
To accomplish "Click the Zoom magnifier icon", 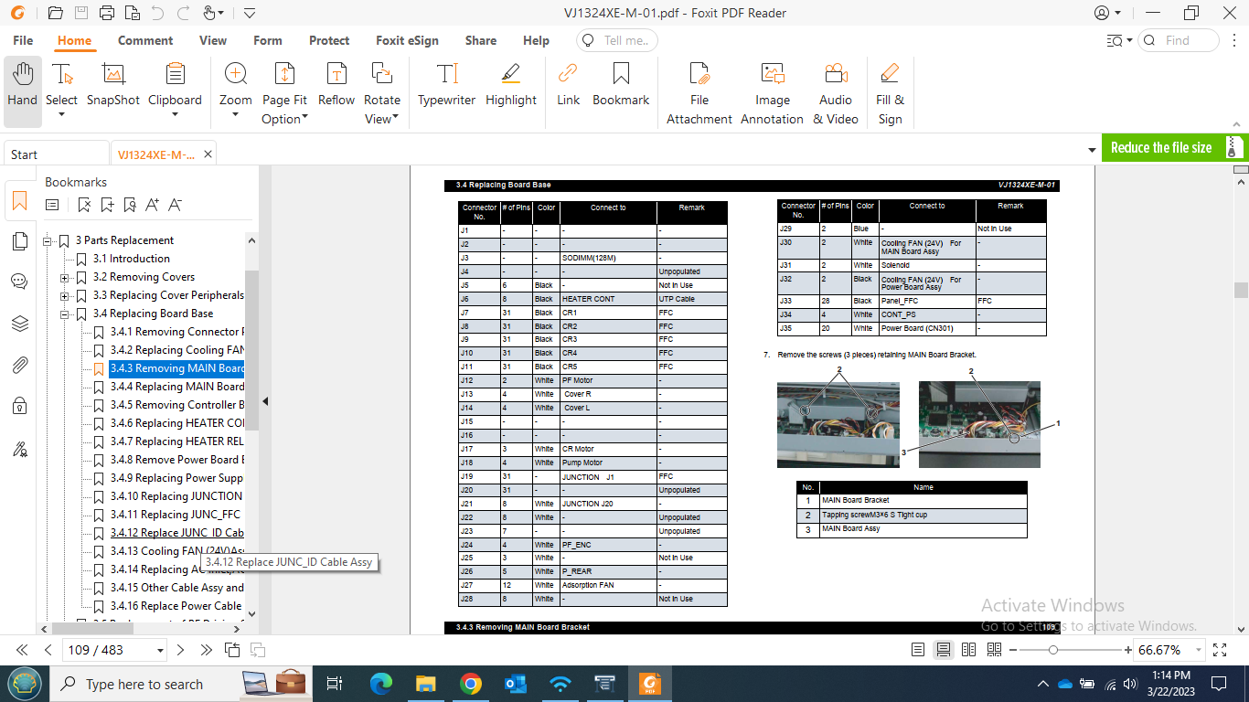I will (236, 74).
